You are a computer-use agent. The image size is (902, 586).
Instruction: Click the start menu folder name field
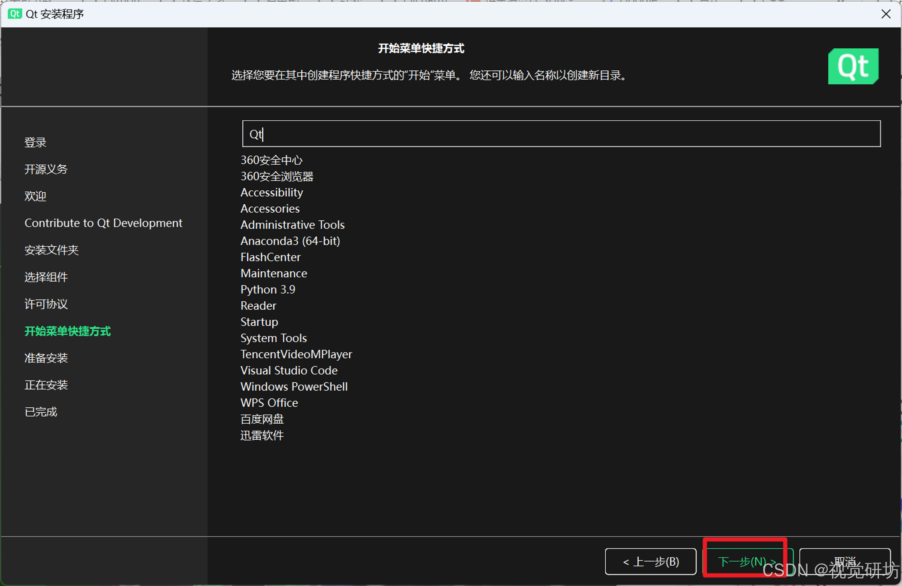click(x=561, y=134)
